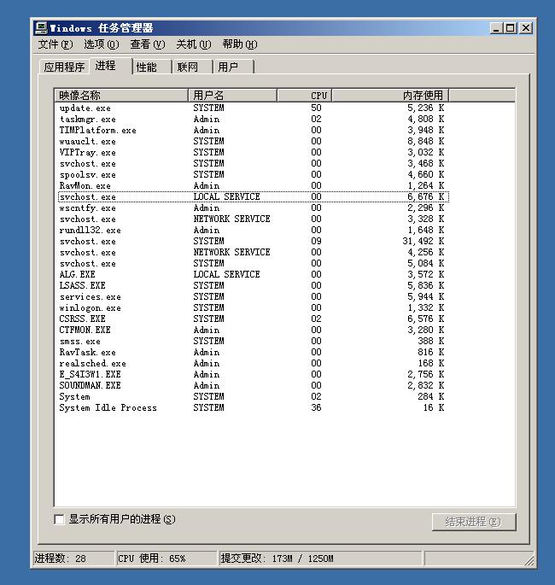The height and width of the screenshot is (585, 555).
Task: Click the 进程数: 28 status panel
Action: pyautogui.click(x=73, y=559)
